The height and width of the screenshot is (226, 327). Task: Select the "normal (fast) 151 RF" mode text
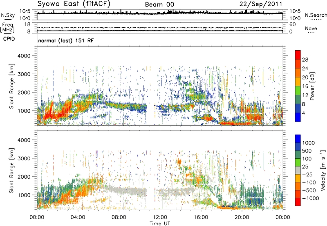tap(66, 40)
